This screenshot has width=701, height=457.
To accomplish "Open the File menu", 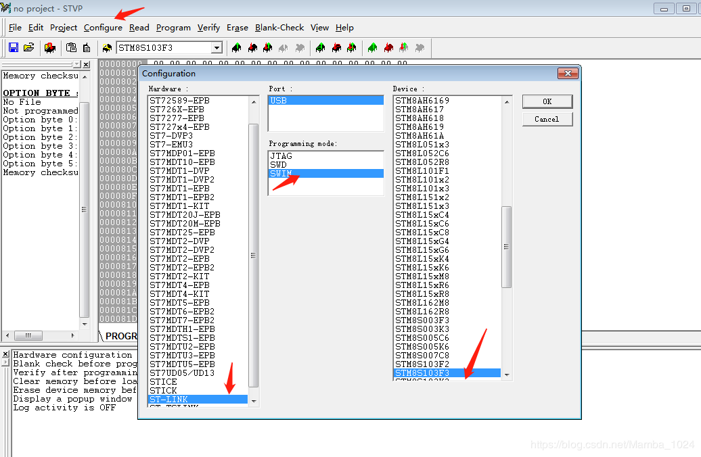I will click(15, 28).
